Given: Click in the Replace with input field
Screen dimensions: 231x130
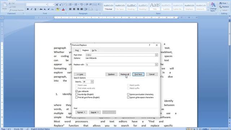Looking at the screenshot, I should click(x=120, y=64).
